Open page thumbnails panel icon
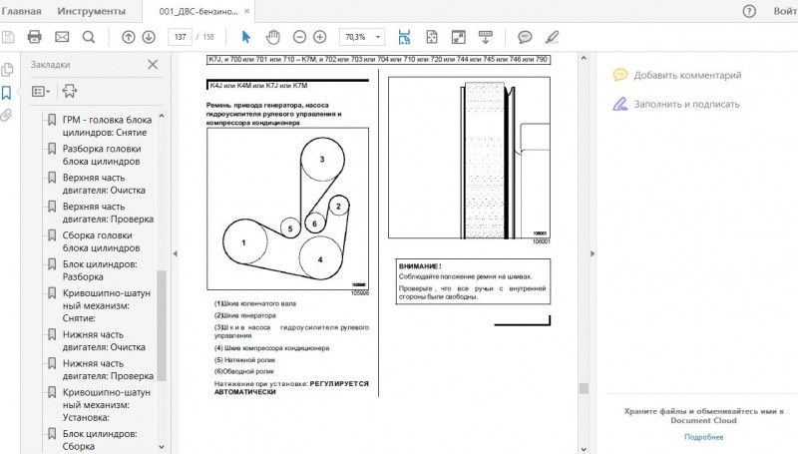This screenshot has width=798, height=454. point(7,69)
